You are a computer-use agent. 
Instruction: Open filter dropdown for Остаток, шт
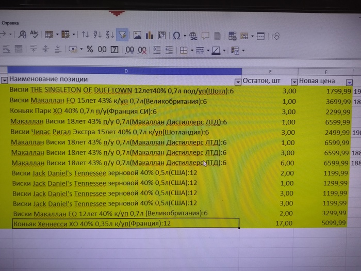click(x=294, y=82)
